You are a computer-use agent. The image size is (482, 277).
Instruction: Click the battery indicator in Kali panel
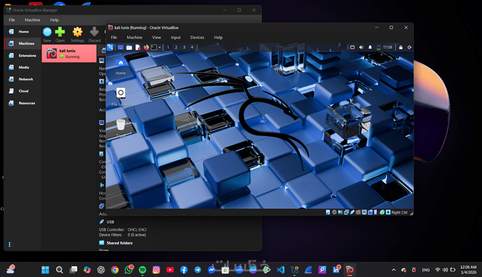tap(379, 48)
